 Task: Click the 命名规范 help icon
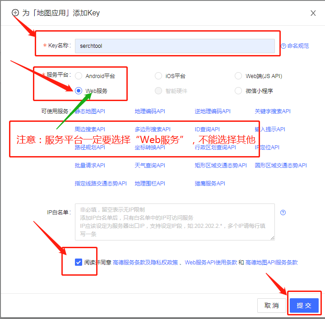tap(283, 46)
